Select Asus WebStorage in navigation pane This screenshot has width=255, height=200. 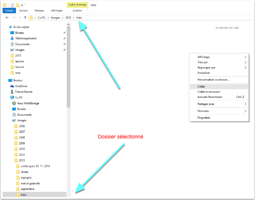[28, 103]
